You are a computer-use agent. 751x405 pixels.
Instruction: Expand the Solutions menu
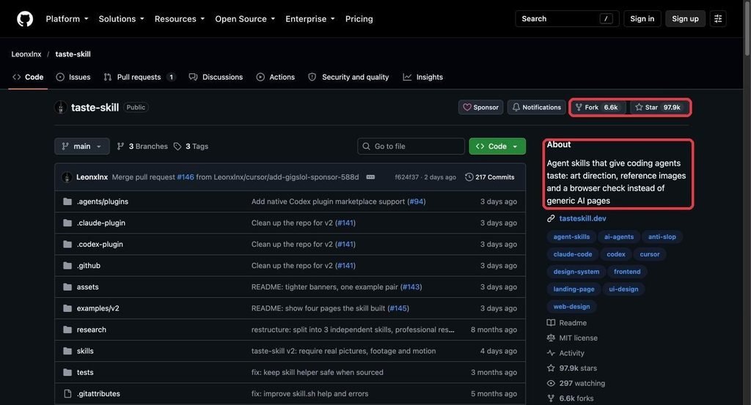coord(121,18)
